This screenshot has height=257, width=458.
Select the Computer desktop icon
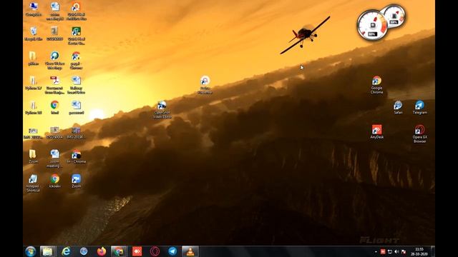34,9
